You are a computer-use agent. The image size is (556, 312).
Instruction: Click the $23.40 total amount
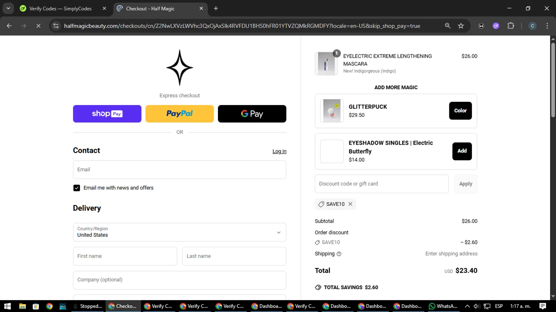[466, 271]
